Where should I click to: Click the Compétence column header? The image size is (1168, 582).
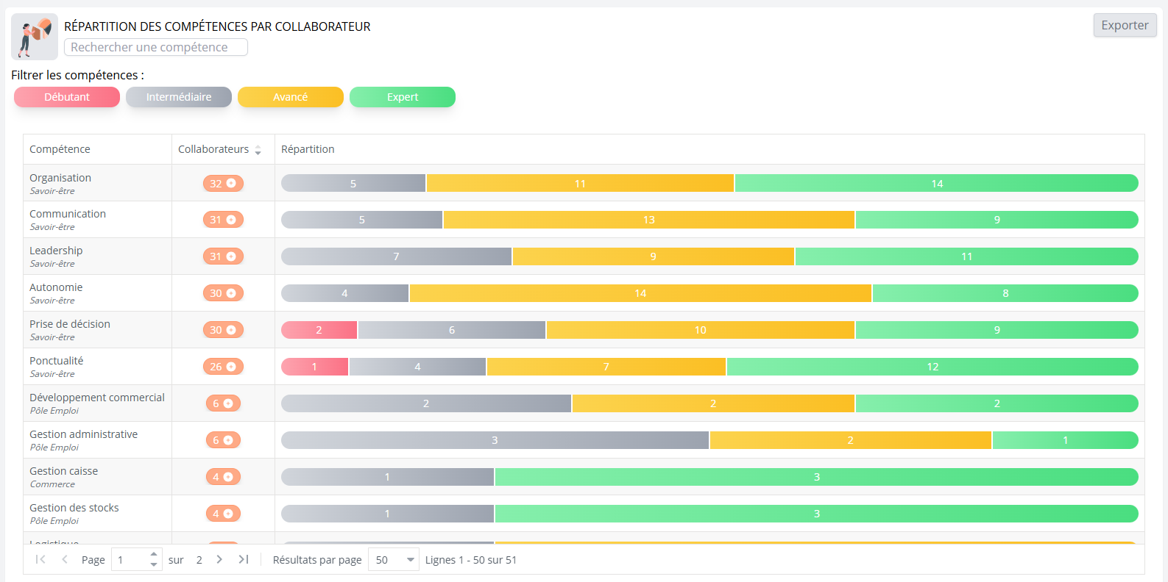click(x=60, y=149)
